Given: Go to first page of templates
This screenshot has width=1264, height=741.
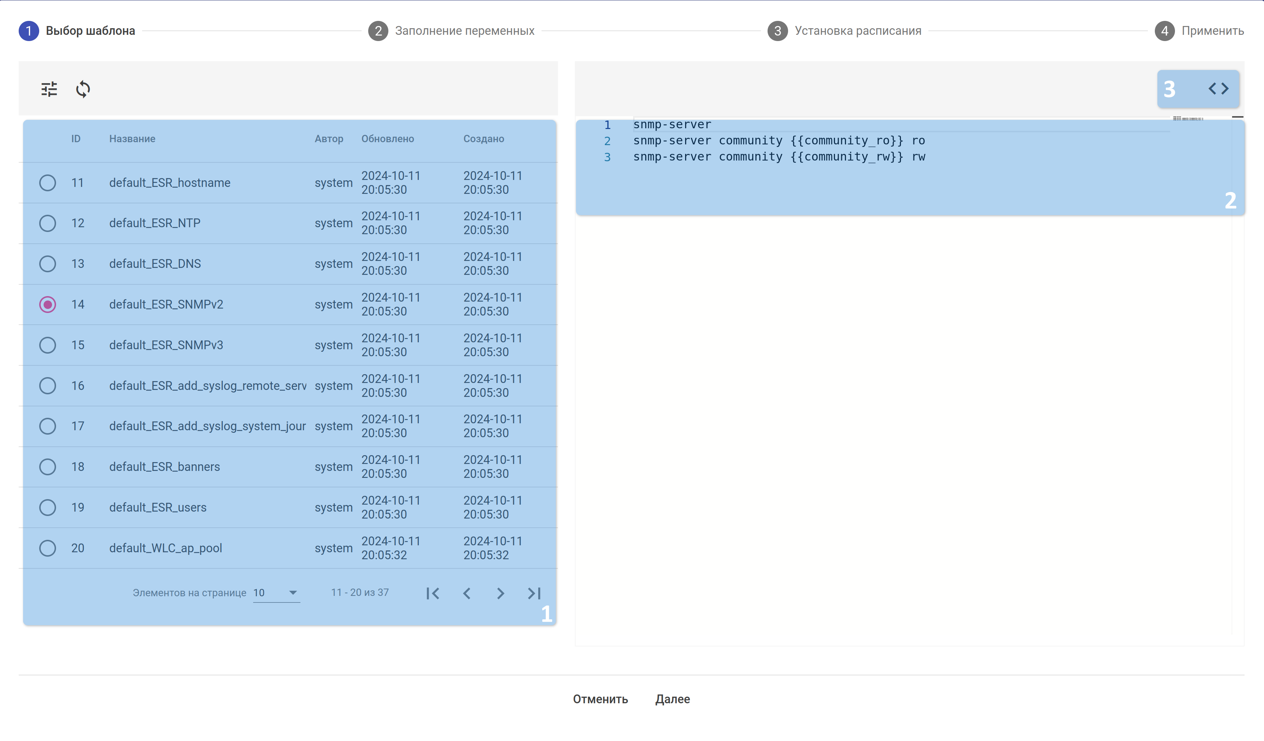Looking at the screenshot, I should pos(433,594).
